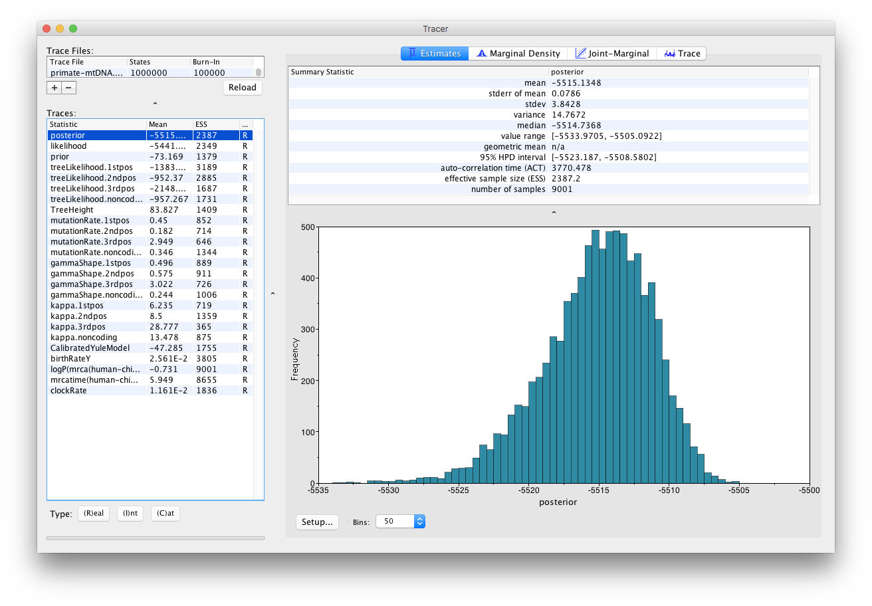Set trace type to (I)nt
Screen dimensions: 872x606
(x=130, y=514)
